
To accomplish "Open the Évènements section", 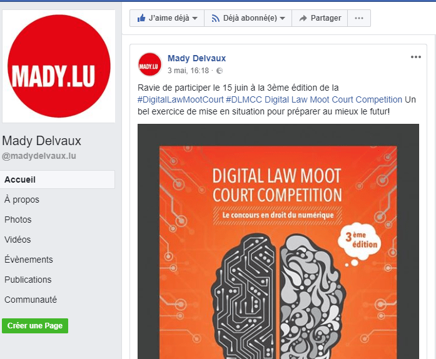I will [29, 260].
